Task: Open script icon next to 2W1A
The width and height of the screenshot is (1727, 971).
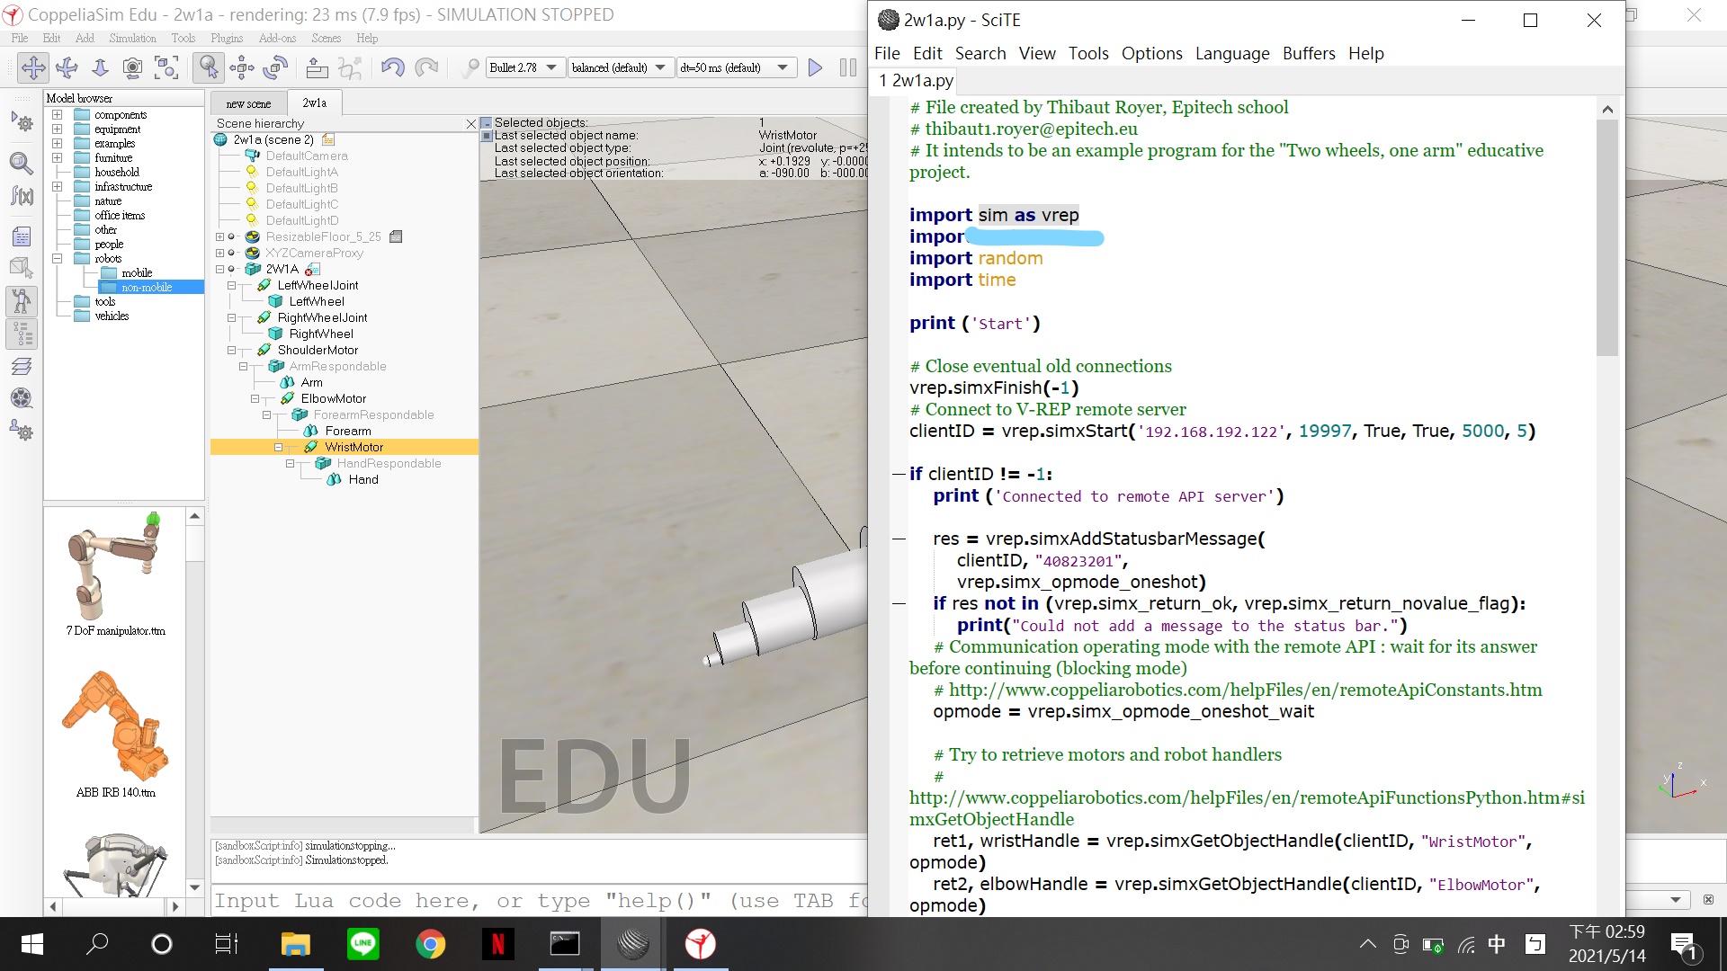Action: (x=312, y=269)
